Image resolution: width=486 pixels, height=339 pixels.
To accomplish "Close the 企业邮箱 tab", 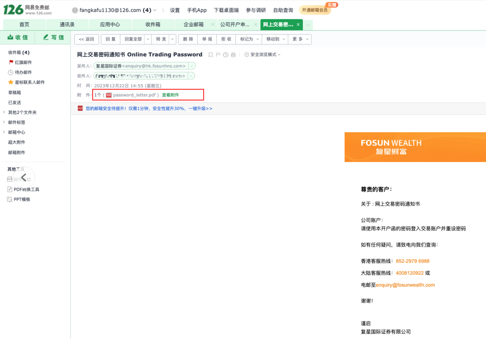I will (x=213, y=25).
